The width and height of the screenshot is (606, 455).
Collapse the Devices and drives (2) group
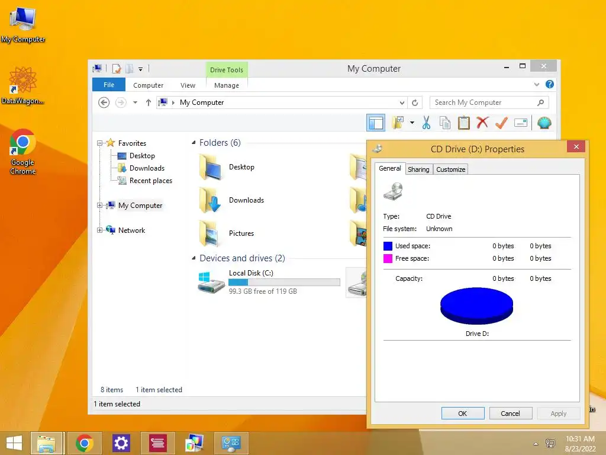194,258
